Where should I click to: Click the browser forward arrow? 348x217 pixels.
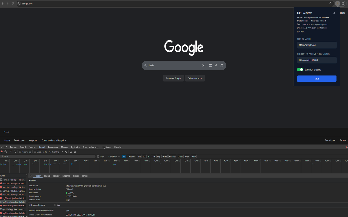click(8, 4)
